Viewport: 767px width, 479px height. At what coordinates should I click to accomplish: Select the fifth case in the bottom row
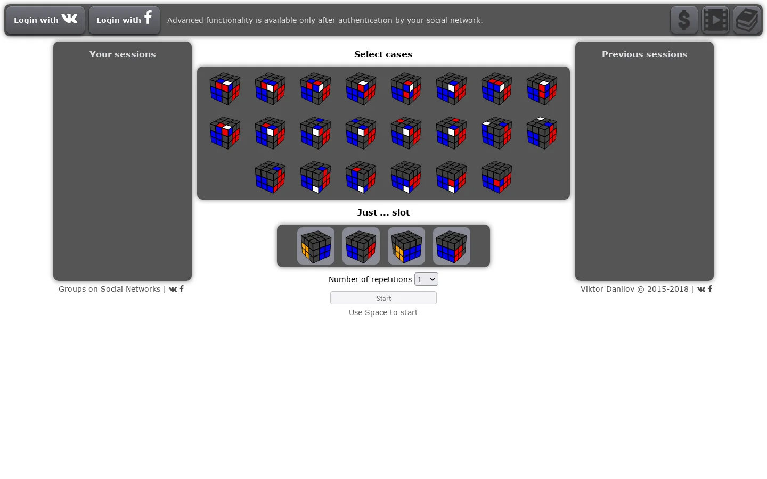[x=452, y=177]
